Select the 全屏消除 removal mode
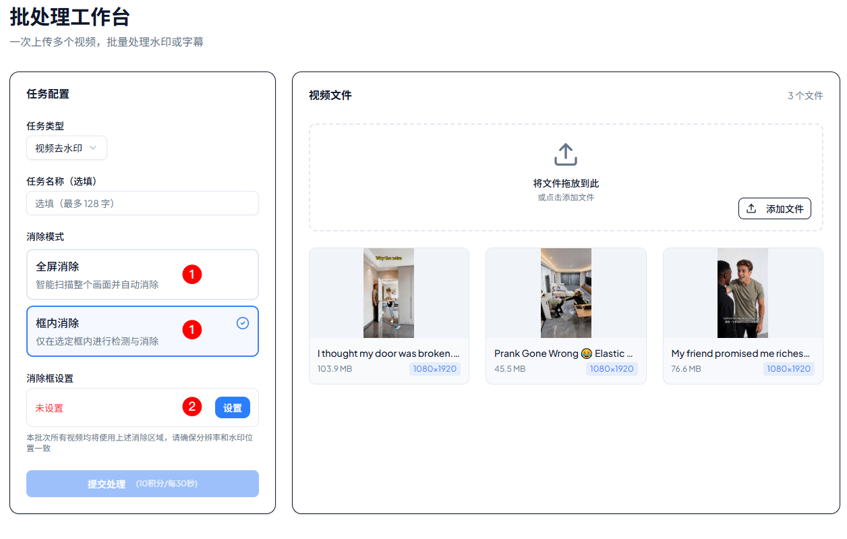This screenshot has width=847, height=539. tap(142, 275)
